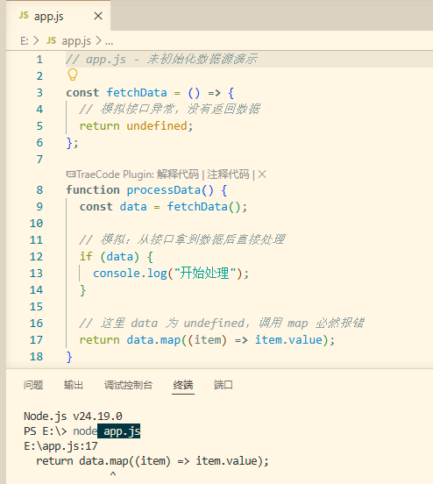Close the app.js editor tab
The width and height of the screenshot is (433, 484).
click(x=98, y=16)
